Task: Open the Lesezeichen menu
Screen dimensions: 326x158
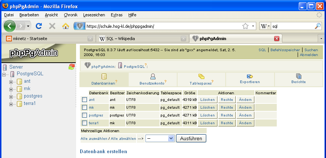Action: pos(94,15)
